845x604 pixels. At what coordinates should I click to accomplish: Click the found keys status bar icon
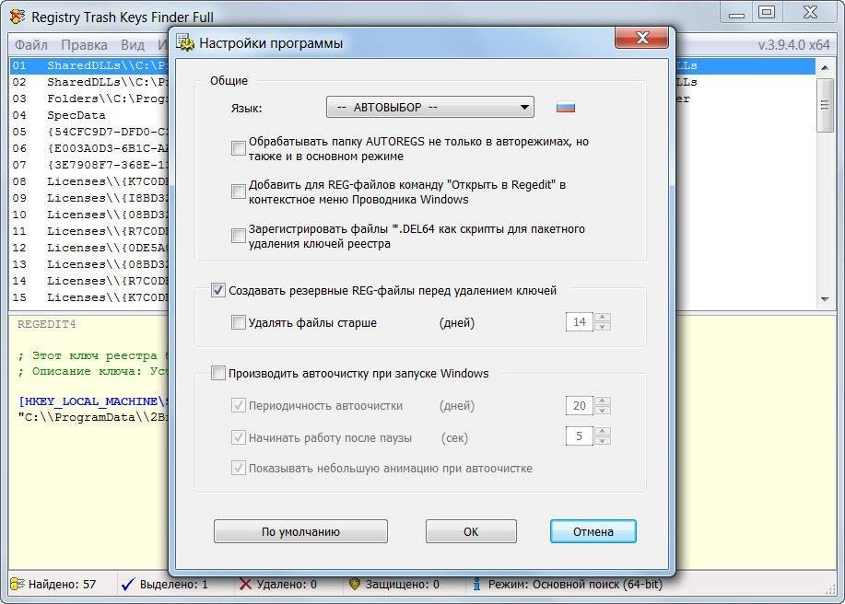(18, 584)
